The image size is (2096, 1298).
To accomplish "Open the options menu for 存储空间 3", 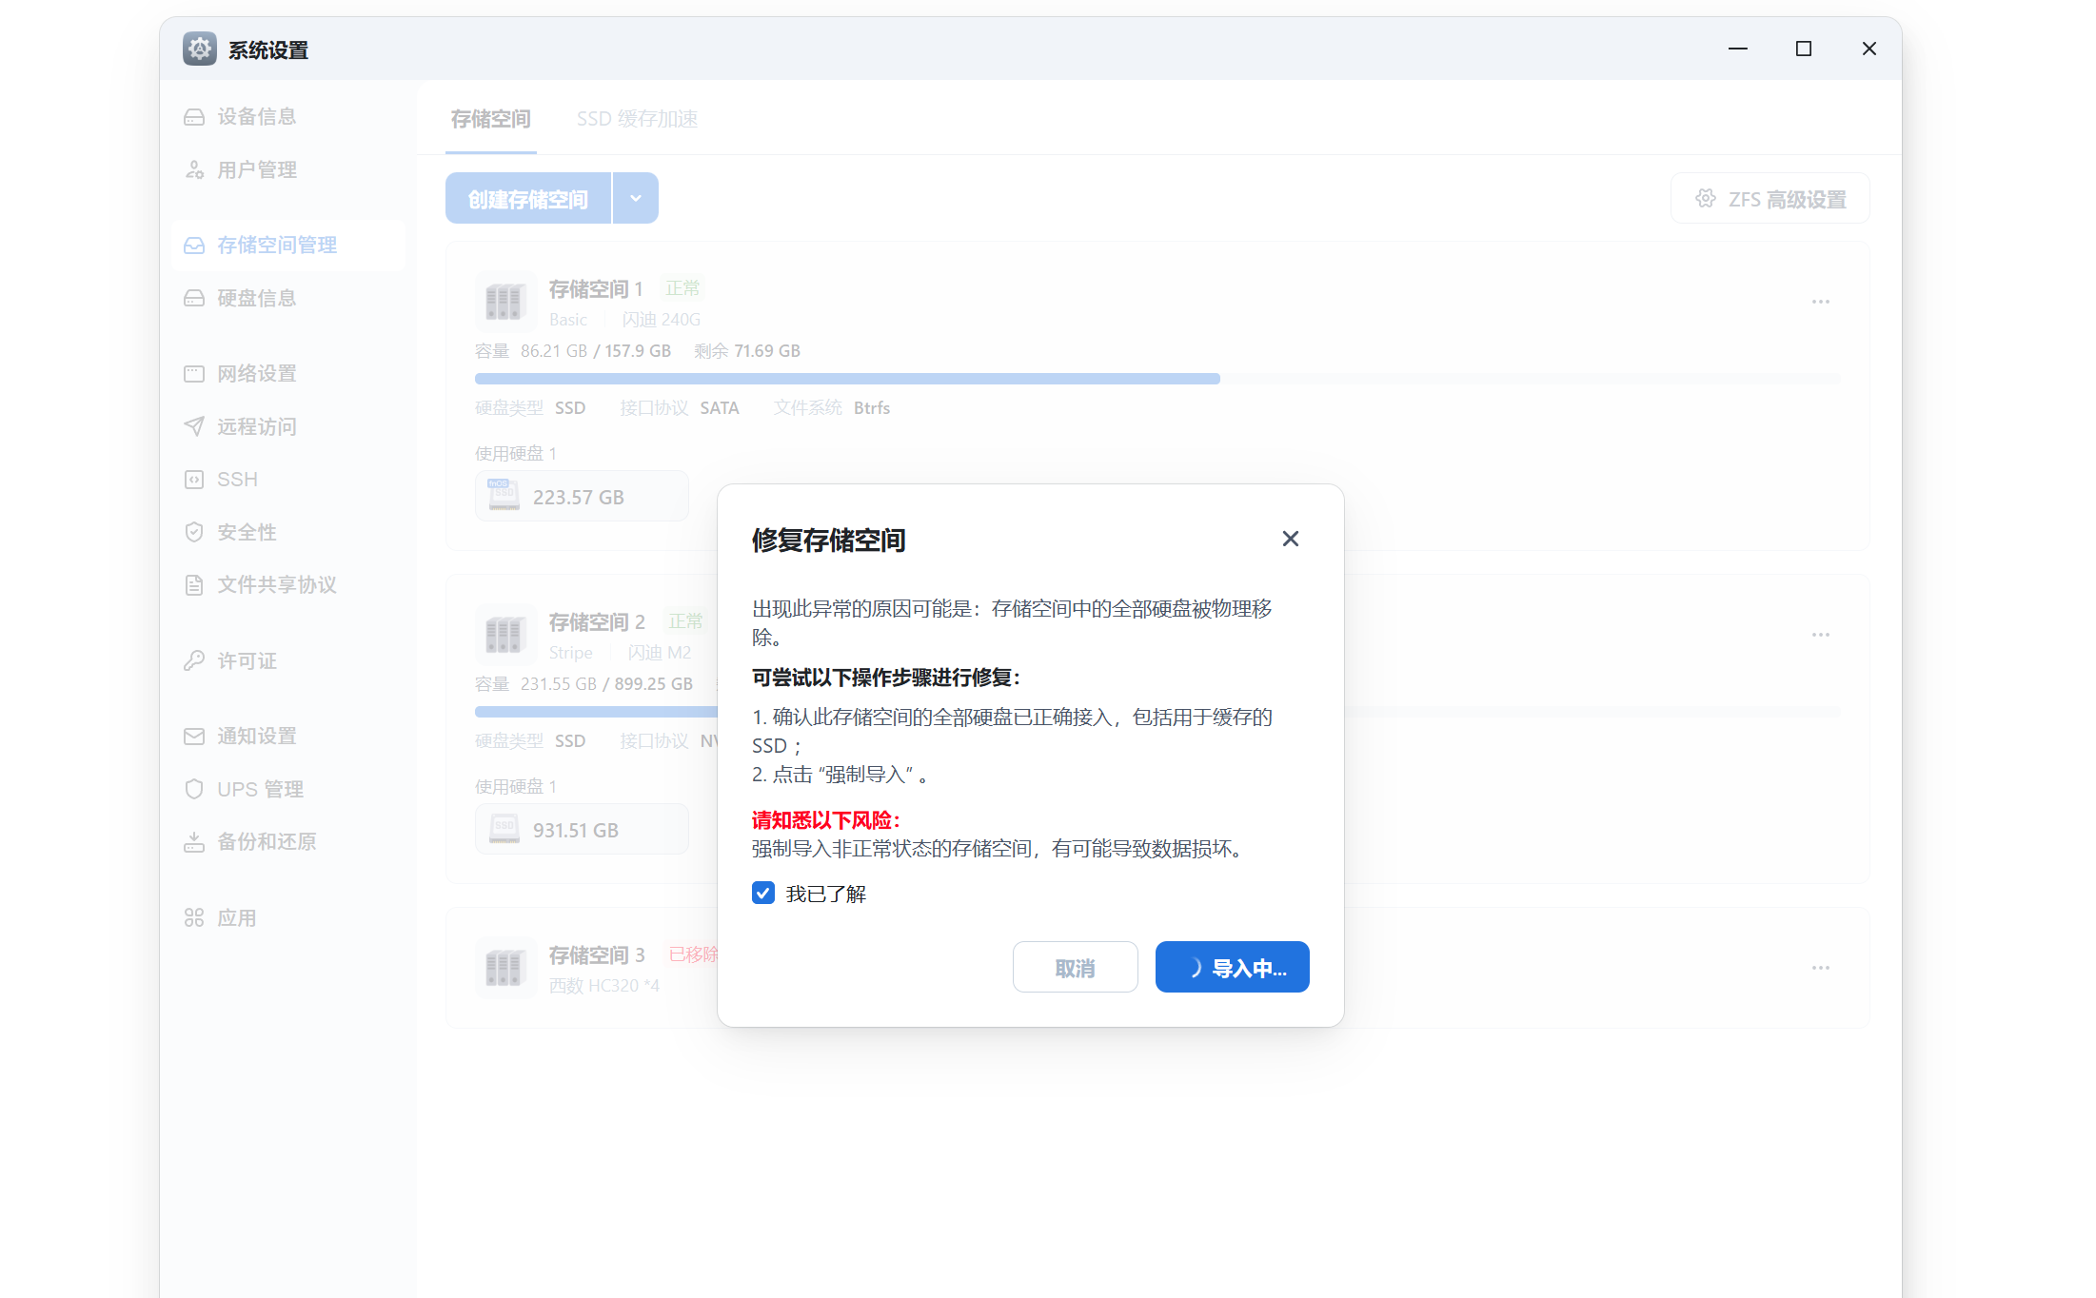I will (x=1821, y=967).
